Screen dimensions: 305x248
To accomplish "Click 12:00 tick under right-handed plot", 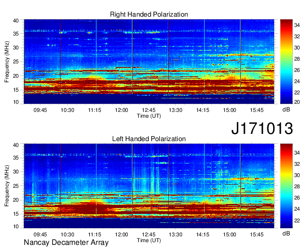I will 122,110.
